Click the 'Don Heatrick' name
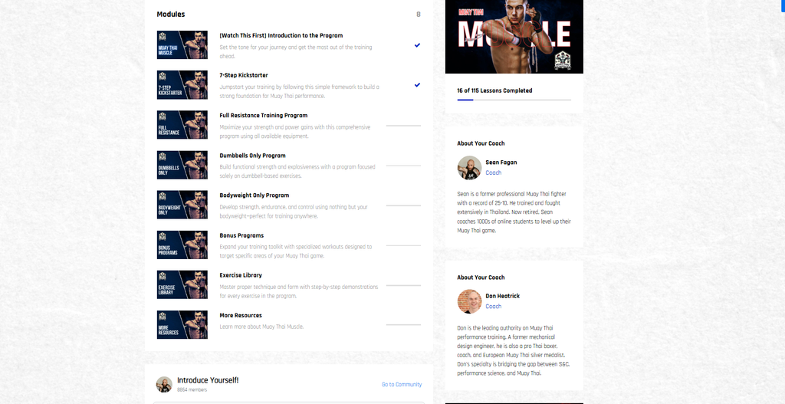This screenshot has width=785, height=404. (503, 296)
